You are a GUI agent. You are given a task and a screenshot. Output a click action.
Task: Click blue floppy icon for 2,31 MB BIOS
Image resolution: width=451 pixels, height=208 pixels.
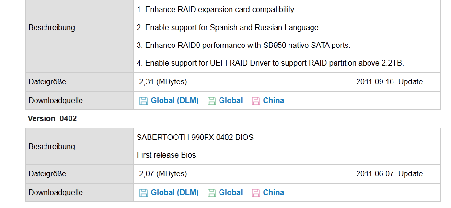(143, 101)
